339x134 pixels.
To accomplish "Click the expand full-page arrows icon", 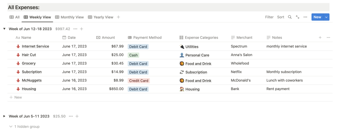I will (298, 17).
